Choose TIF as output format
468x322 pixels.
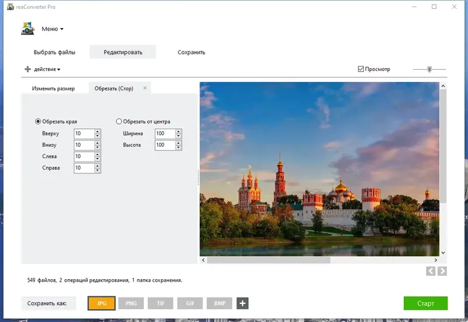pyautogui.click(x=160, y=303)
